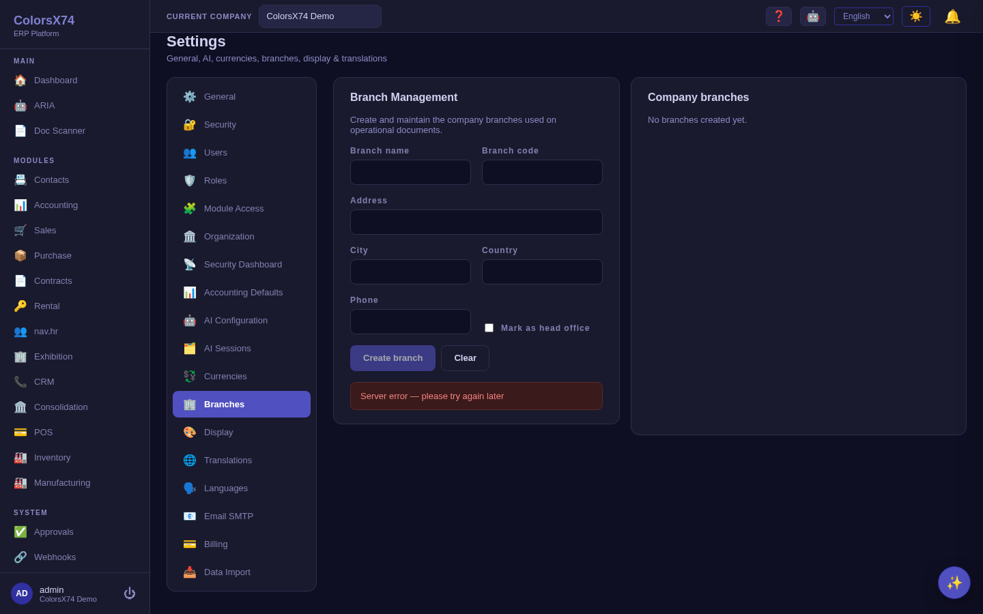Click the Security Dashboard satellite icon
983x614 pixels.
coord(190,265)
